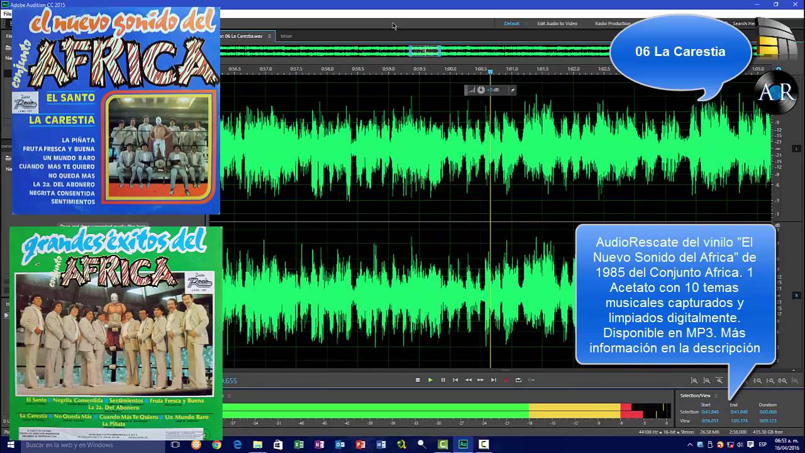Screen dimensions: 805x453
Task: Click the magnifier app on the taskbar
Action: click(422, 445)
